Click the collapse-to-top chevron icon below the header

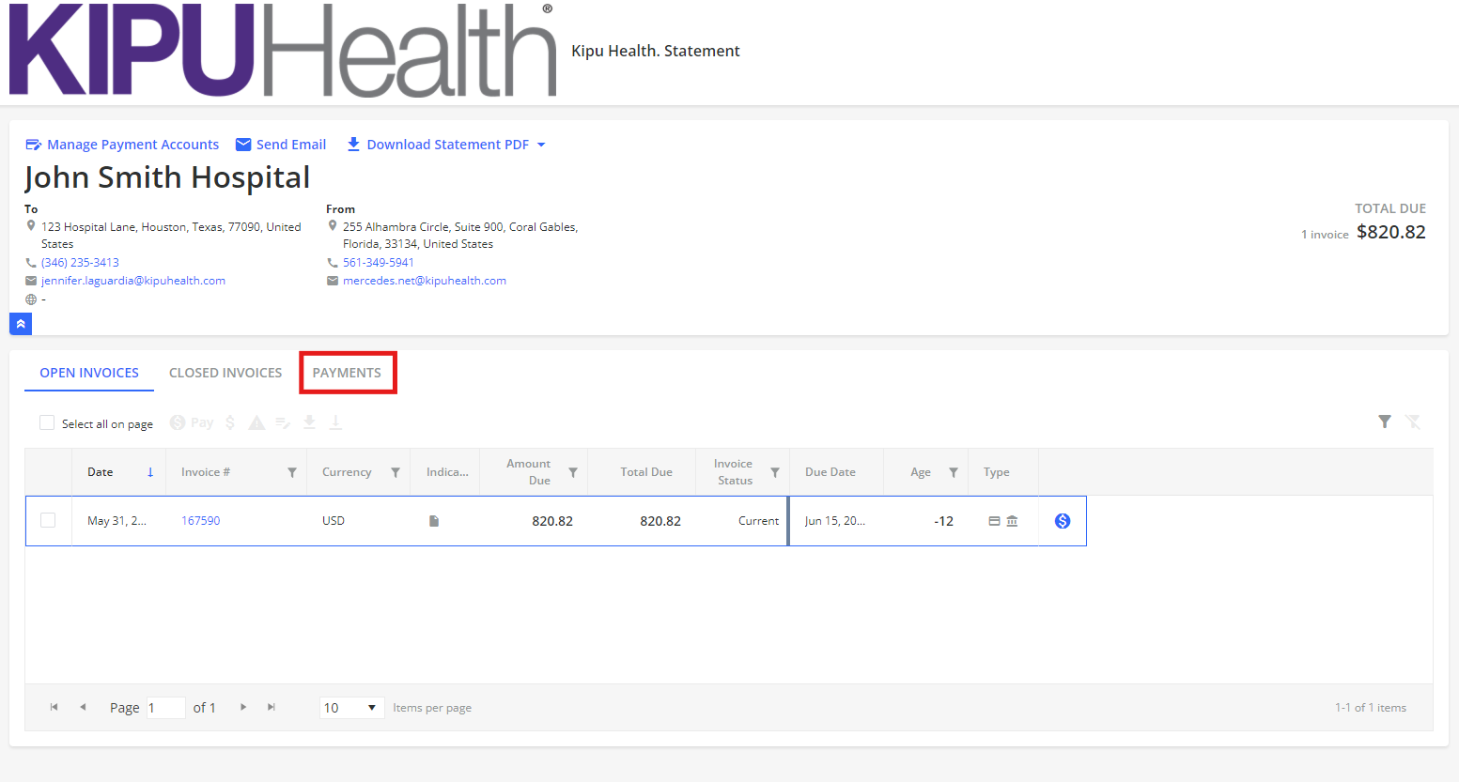pyautogui.click(x=20, y=324)
